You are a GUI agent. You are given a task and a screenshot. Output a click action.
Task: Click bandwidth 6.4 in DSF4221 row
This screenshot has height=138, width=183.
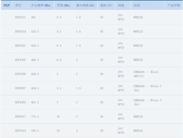click(59, 17)
